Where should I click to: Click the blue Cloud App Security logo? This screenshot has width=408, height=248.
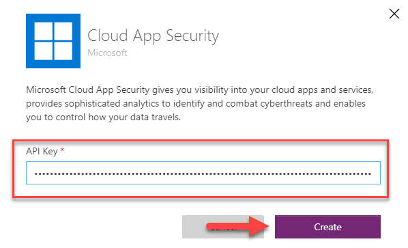(x=53, y=41)
